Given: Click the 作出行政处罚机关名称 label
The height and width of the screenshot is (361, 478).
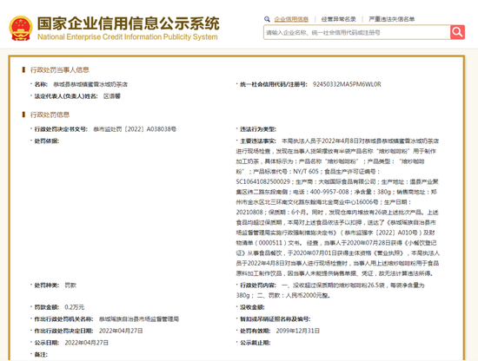Looking at the screenshot, I should click(63, 319).
